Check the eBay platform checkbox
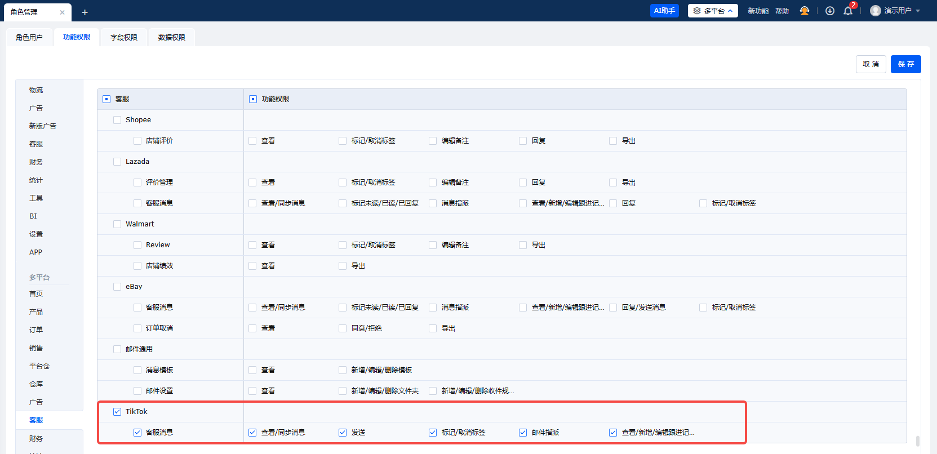 [x=117, y=287]
